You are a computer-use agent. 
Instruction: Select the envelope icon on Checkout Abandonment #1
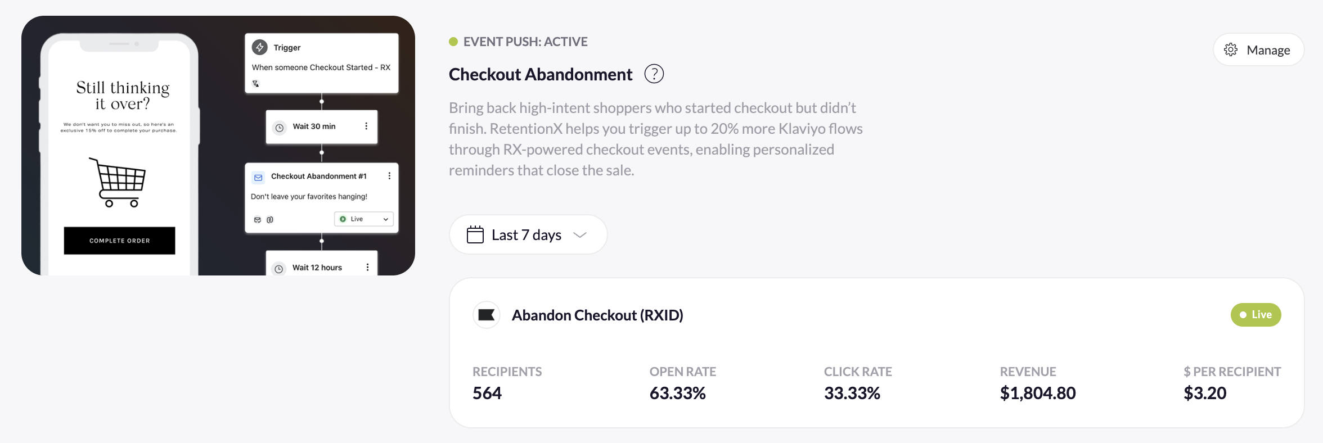258,177
